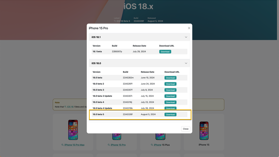Click the iOS 18.1 section header title
This screenshot has width=279, height=157.
point(96,37)
